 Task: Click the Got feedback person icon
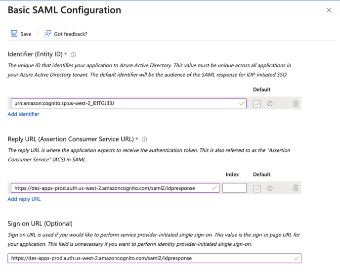point(48,34)
